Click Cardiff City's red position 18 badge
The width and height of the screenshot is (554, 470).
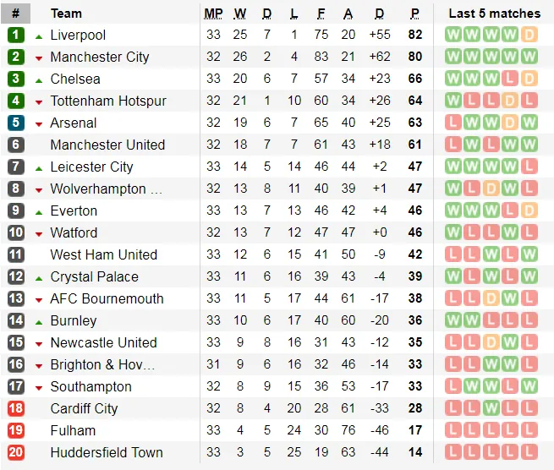point(16,409)
